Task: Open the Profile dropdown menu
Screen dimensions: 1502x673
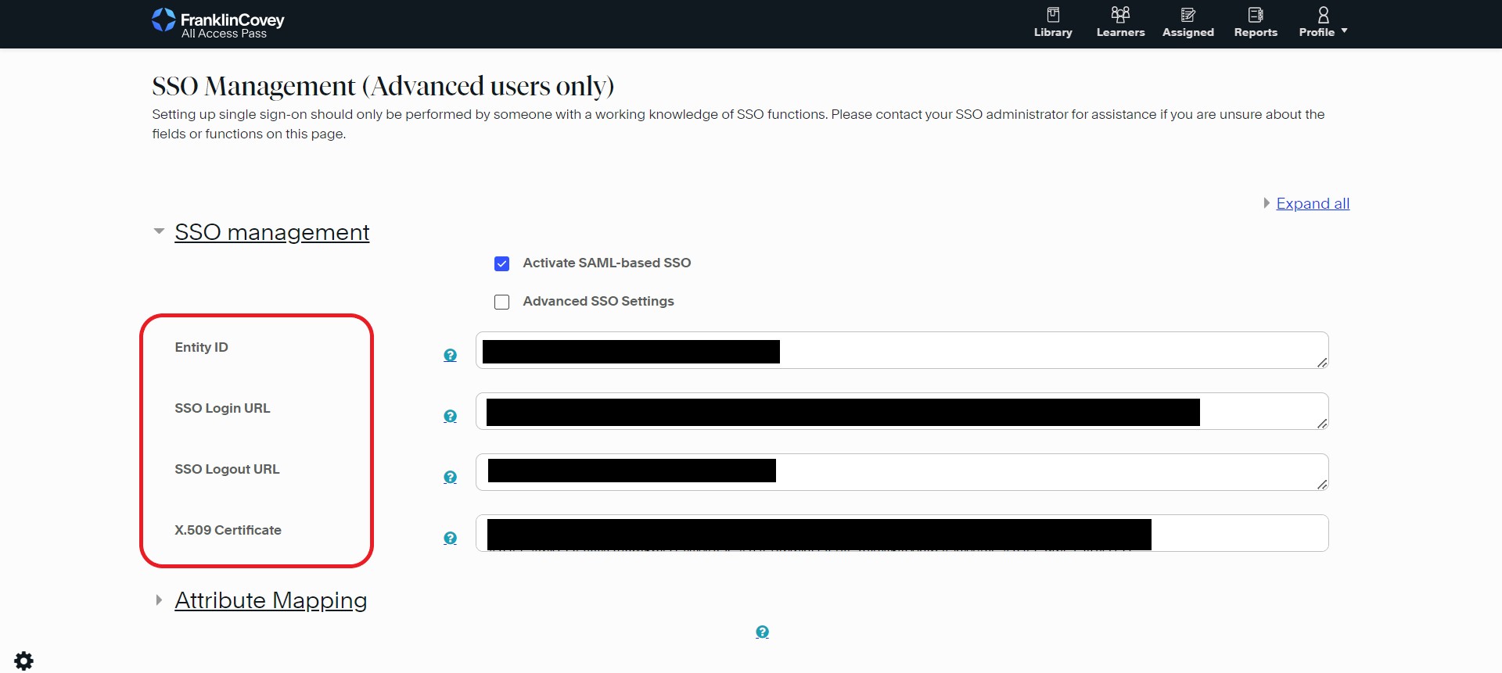Action: [1322, 22]
